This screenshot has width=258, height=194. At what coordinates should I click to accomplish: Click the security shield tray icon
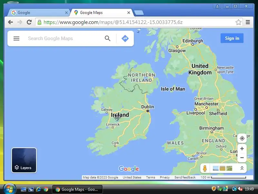coord(213,189)
